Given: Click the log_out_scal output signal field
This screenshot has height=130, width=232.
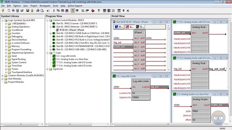Looking at the screenshot, I should pos(217,69).
